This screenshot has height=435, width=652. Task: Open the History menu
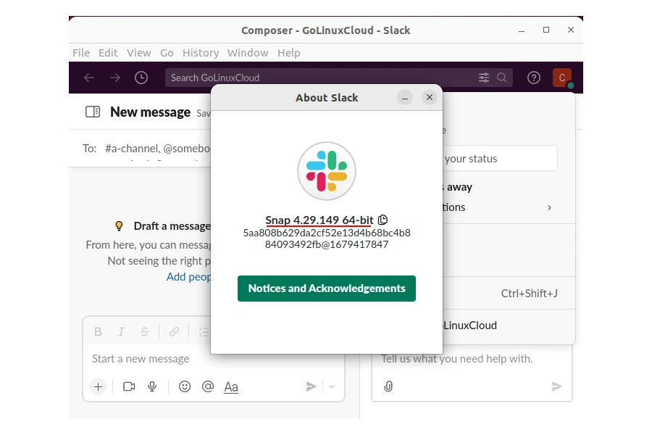point(201,53)
